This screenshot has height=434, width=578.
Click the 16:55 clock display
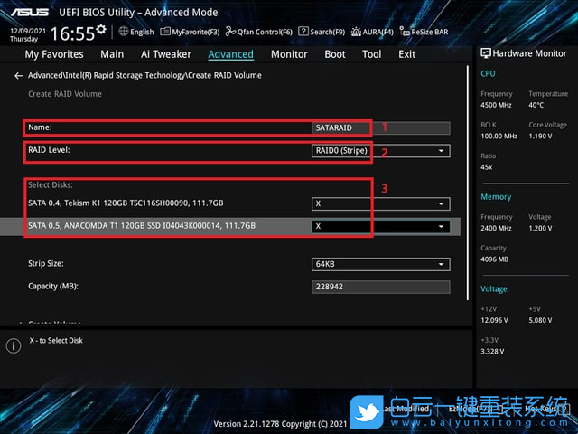pyautogui.click(x=72, y=33)
